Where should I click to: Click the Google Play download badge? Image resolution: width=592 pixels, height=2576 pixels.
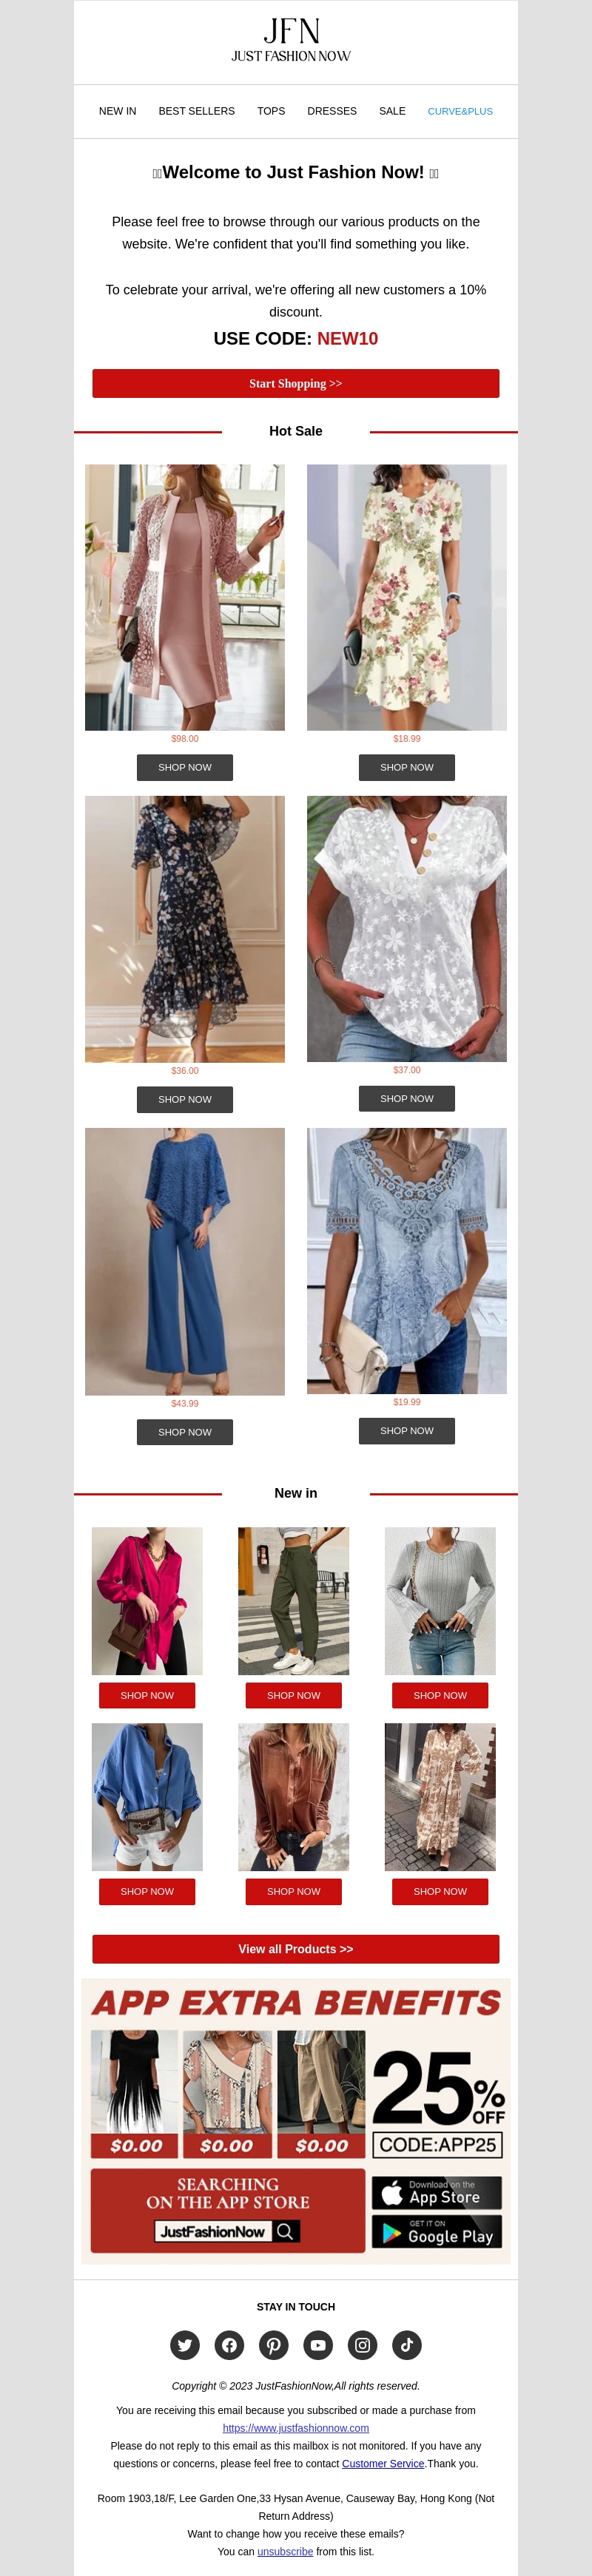437,2232
